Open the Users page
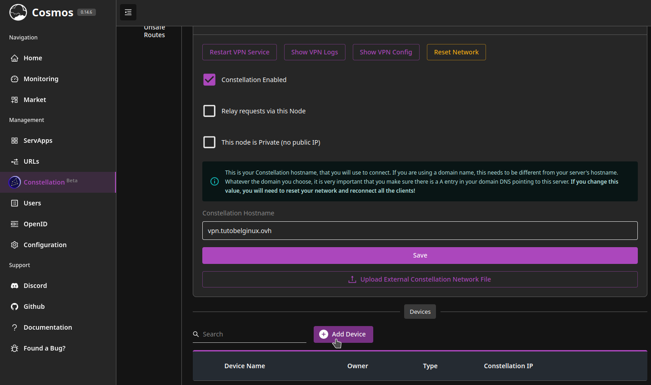Screen dimensions: 651x385 click(58, 203)
